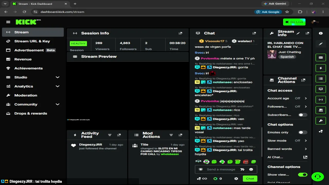Click the info icon in right rail
The width and height of the screenshot is (329, 185).
321,33
